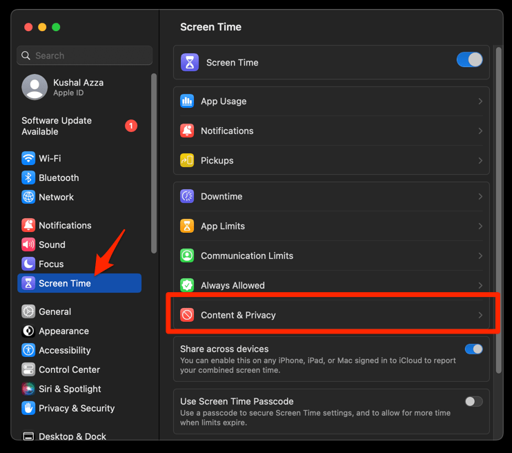
Task: Select Control Center in the sidebar
Action: (x=69, y=369)
